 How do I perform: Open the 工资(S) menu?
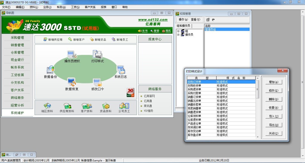[x=75, y=7]
